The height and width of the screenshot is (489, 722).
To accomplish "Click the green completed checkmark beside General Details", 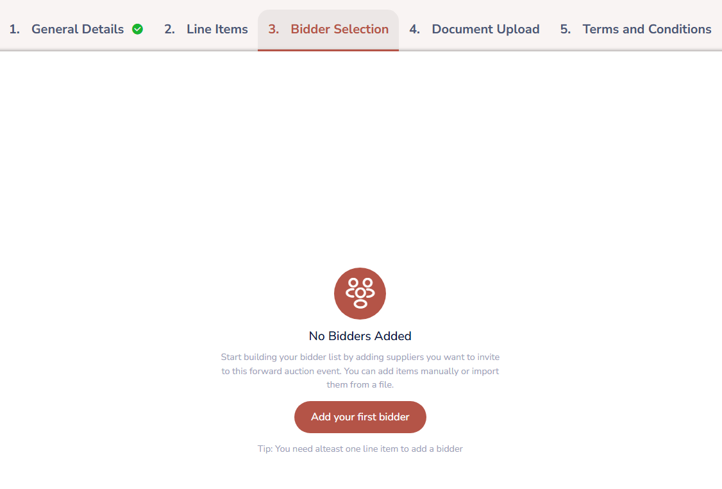I will click(x=137, y=29).
